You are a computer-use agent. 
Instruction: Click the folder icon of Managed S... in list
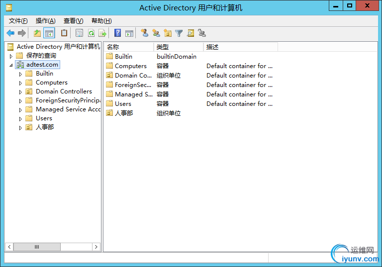pyautogui.click(x=109, y=94)
